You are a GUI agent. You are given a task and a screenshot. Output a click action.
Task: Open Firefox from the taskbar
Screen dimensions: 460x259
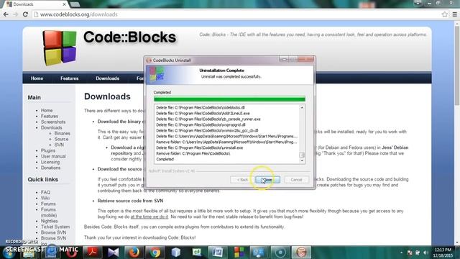pos(134,253)
